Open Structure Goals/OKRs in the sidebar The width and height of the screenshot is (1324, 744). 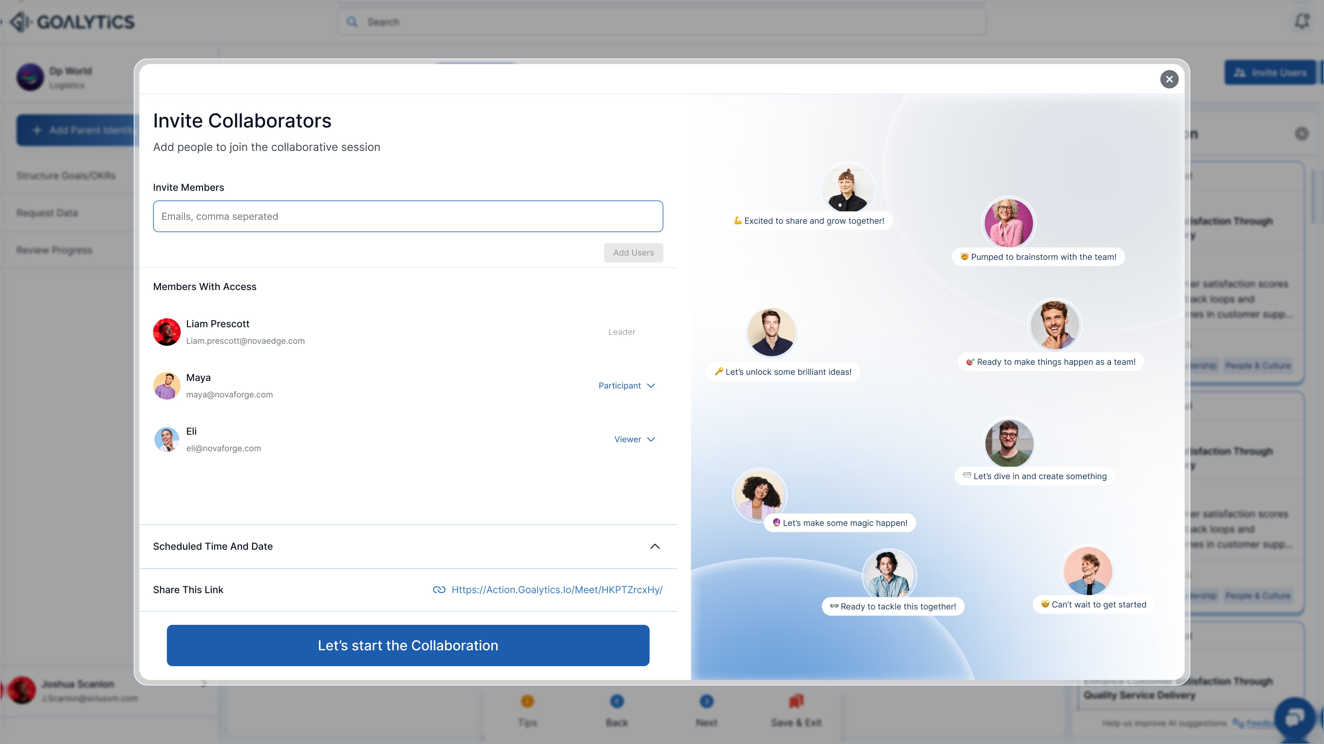66,176
